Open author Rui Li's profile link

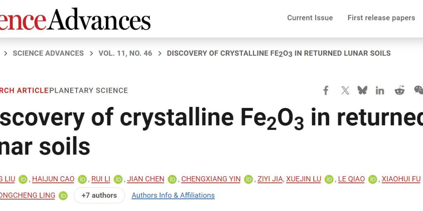(x=101, y=179)
